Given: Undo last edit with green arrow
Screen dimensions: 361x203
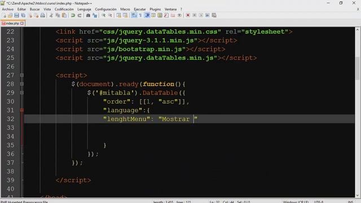Looking at the screenshot, I should pos(73,15).
